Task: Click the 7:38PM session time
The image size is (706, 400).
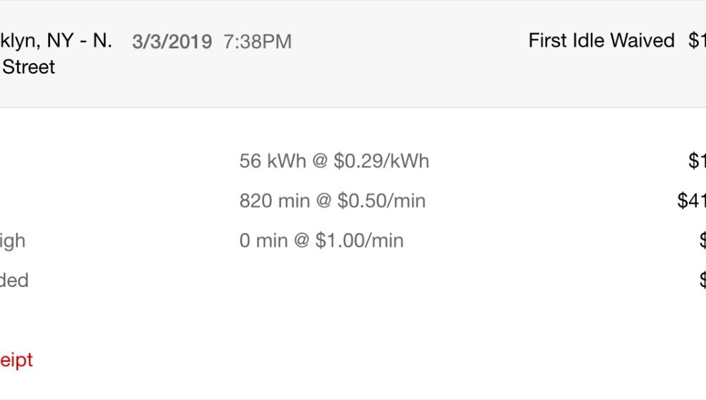Action: click(x=258, y=42)
